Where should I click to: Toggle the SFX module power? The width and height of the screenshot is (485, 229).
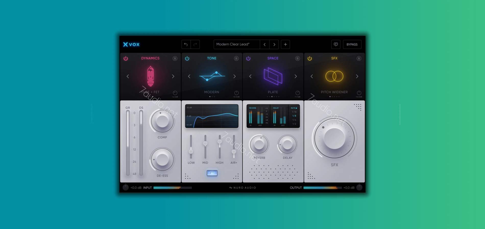[310, 58]
